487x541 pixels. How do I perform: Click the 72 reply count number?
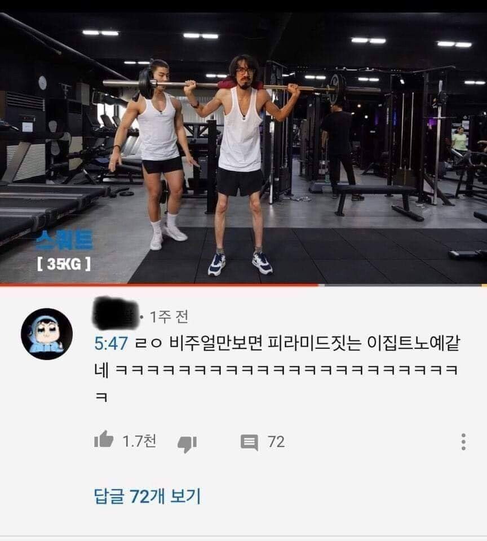pos(276,442)
